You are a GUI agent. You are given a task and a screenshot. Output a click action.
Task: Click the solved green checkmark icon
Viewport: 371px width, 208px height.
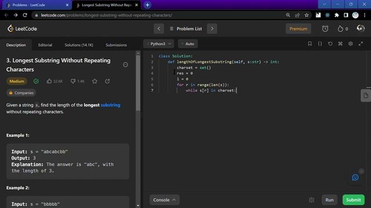36,81
